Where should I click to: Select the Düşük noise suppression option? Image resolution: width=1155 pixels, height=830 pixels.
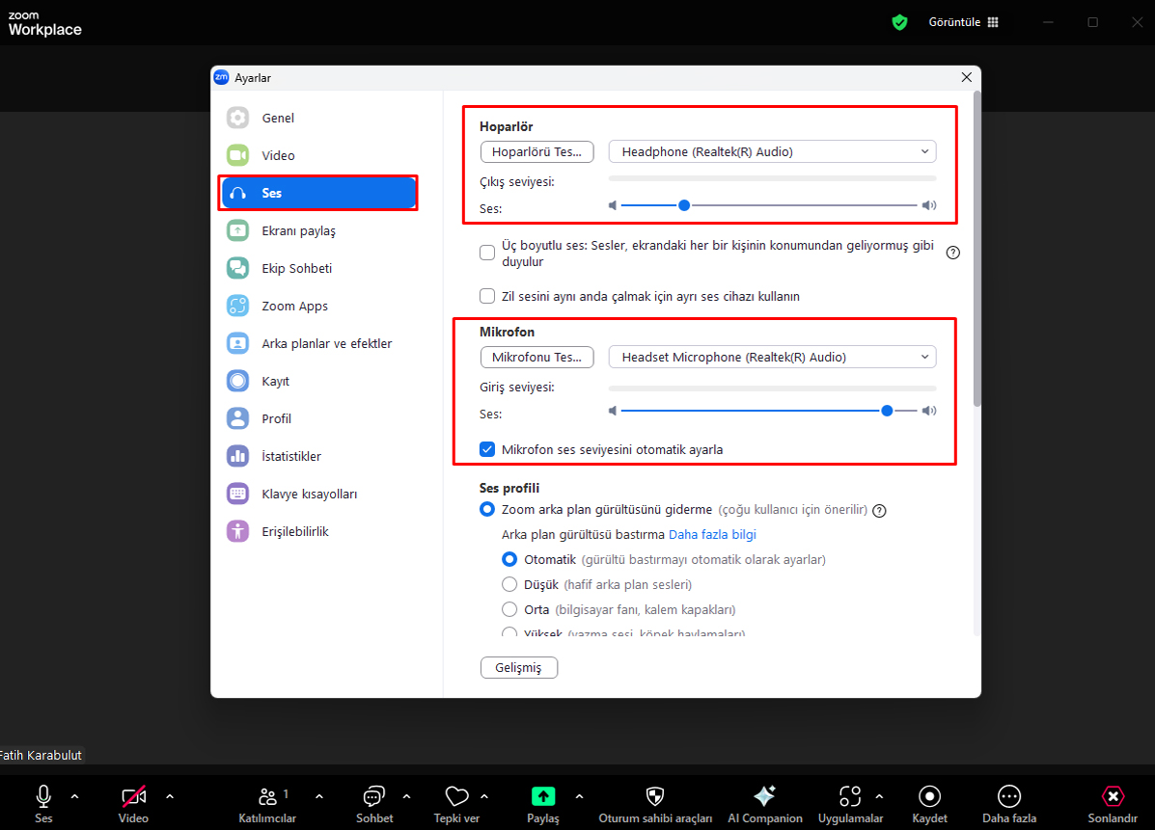509,584
